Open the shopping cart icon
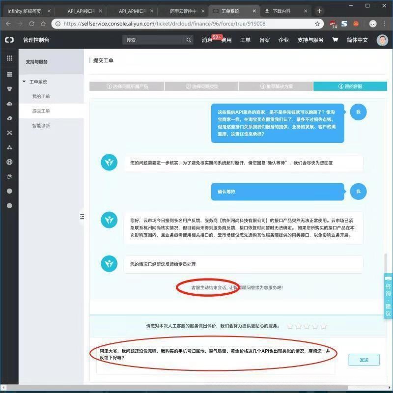Screen dimensions: 393x393 click(x=335, y=40)
